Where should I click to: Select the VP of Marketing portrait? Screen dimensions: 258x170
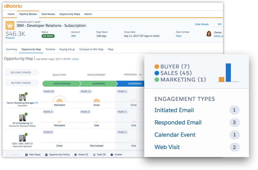pos(22,118)
